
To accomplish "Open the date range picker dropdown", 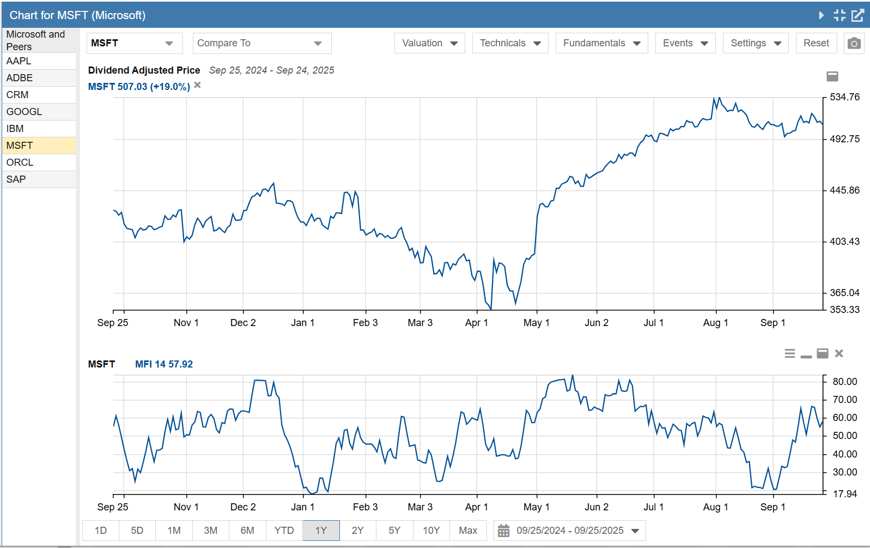I will pyautogui.click(x=569, y=531).
